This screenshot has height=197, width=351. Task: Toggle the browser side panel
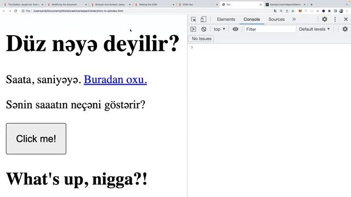(x=335, y=11)
